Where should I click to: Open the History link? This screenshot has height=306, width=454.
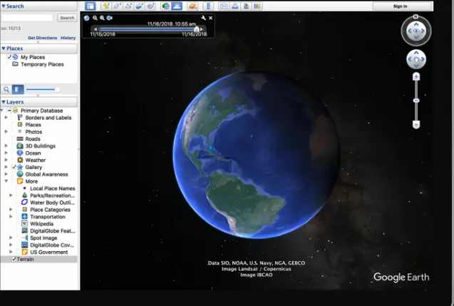[68, 38]
